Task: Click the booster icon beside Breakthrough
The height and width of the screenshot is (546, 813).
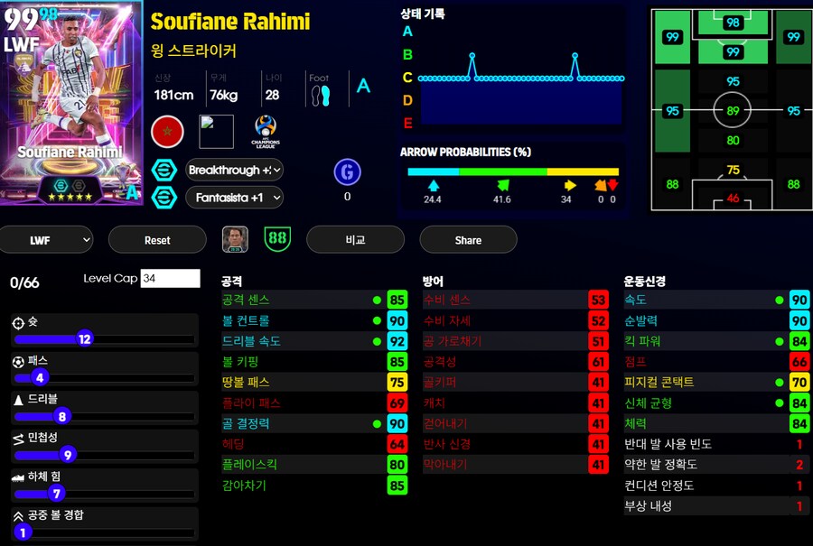Action: click(165, 170)
